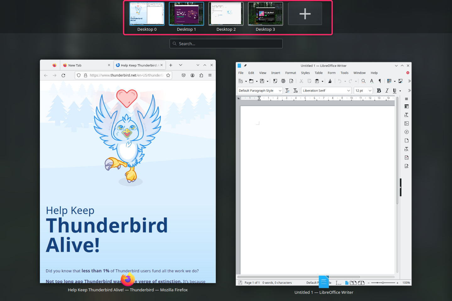Open the list all tabs dropdown in Firefox
Screen dimensions: 452x301
coord(181,65)
